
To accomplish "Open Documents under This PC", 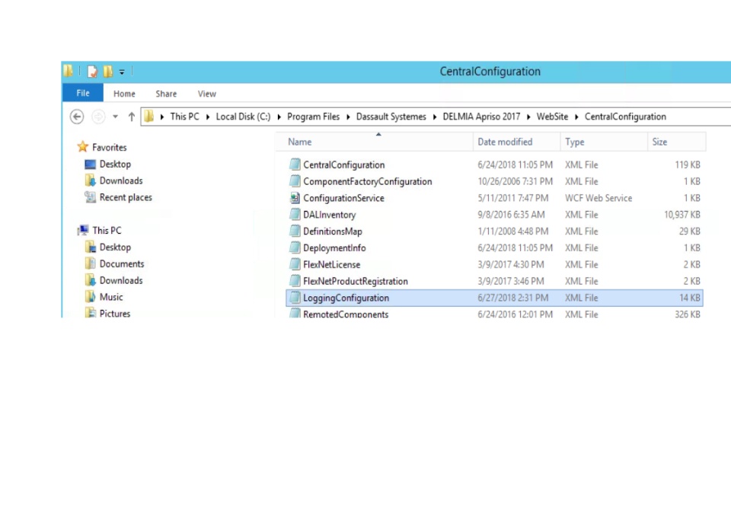I will click(x=122, y=264).
